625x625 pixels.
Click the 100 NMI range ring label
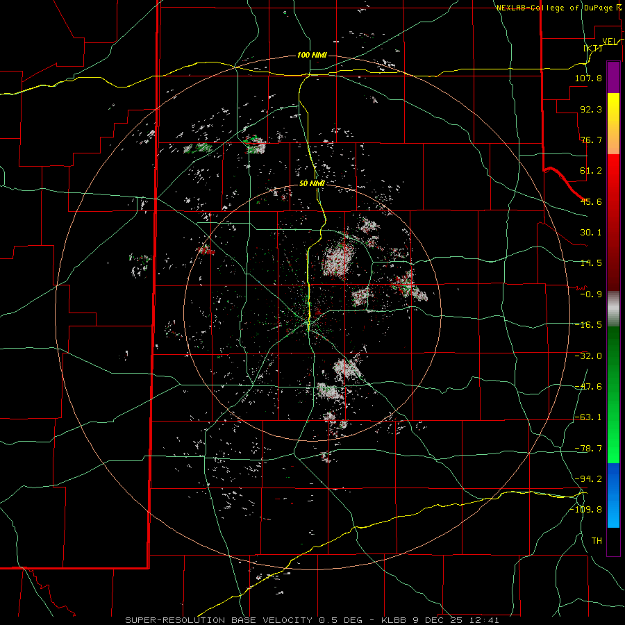tap(312, 55)
